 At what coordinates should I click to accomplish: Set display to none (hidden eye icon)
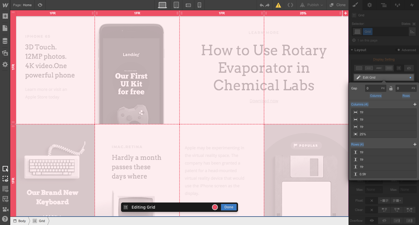click(x=409, y=68)
